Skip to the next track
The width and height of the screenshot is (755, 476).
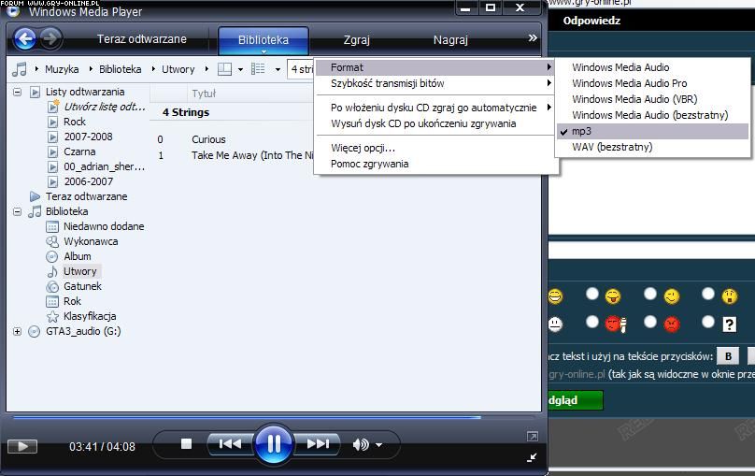pos(318,443)
